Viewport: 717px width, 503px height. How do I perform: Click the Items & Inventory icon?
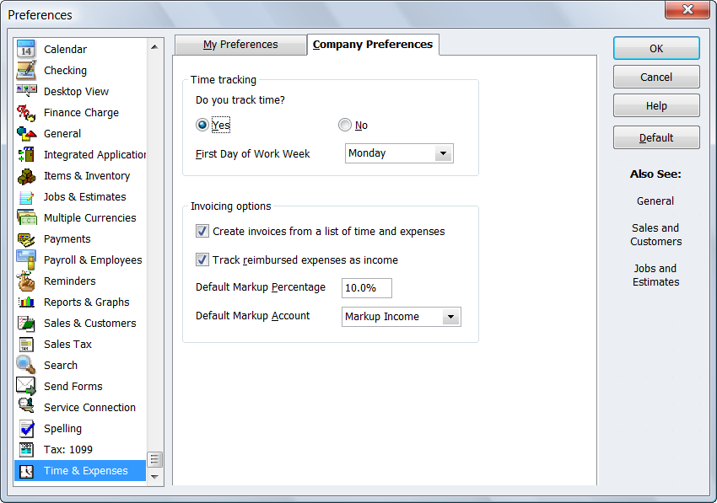click(26, 175)
